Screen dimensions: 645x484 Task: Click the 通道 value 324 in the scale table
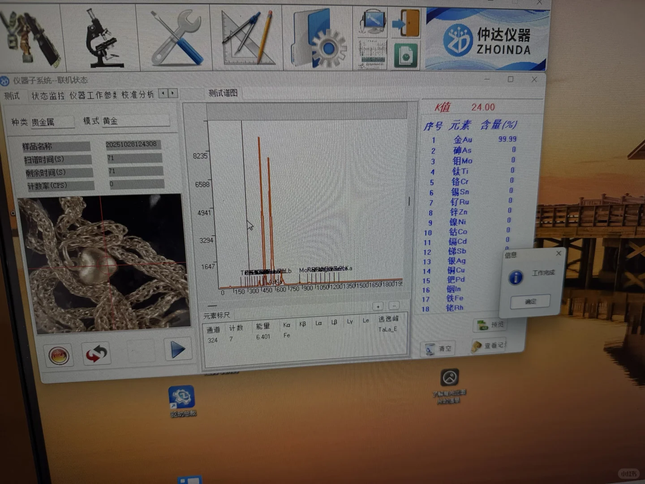pyautogui.click(x=213, y=340)
